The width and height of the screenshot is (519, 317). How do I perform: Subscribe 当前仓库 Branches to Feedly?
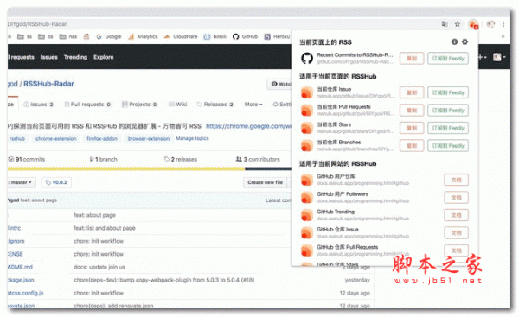point(448,145)
